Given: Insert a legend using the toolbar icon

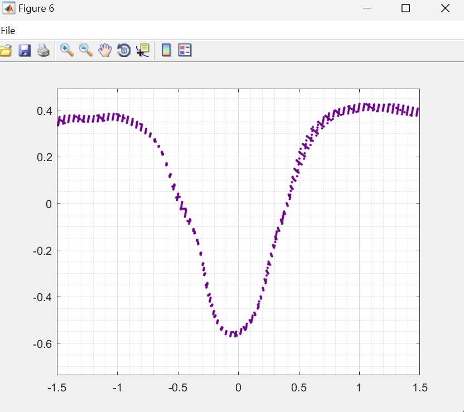Looking at the screenshot, I should tap(185, 51).
